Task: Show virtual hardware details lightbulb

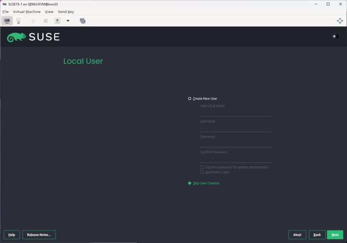Action: (x=19, y=21)
